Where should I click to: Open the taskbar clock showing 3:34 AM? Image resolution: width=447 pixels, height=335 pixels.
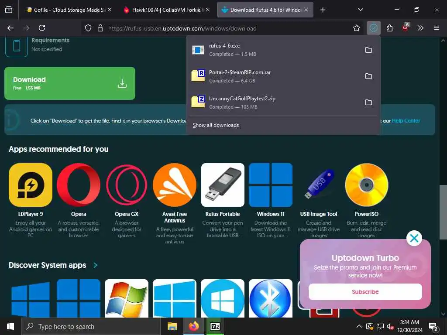(409, 326)
